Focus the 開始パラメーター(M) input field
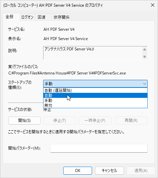The height and width of the screenshot is (178, 158). tap(99, 148)
